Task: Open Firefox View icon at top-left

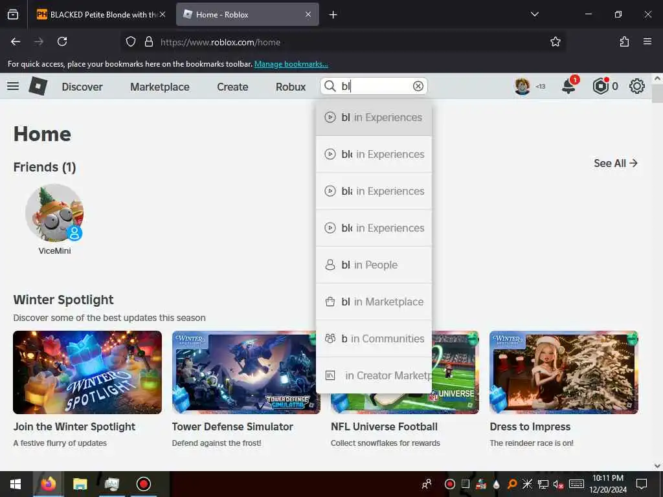Action: coord(13,14)
